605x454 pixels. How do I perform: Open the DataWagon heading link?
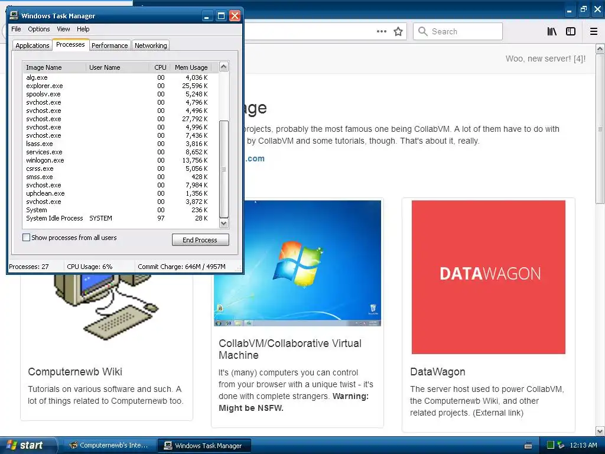point(438,372)
